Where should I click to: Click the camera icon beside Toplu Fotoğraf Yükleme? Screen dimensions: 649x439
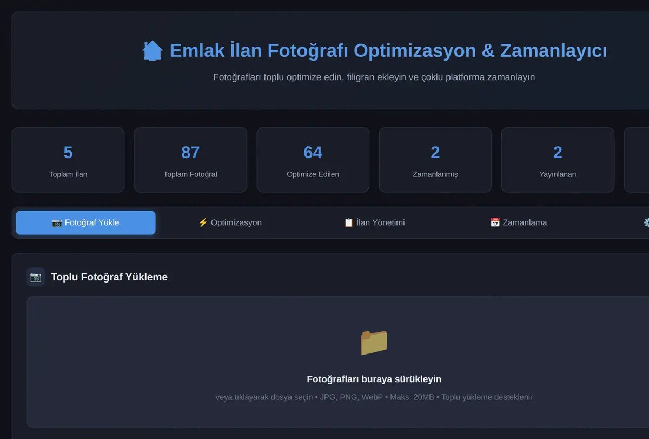[x=36, y=277]
